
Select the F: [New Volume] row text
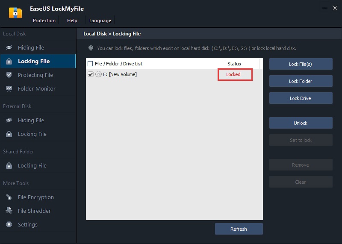pos(120,74)
